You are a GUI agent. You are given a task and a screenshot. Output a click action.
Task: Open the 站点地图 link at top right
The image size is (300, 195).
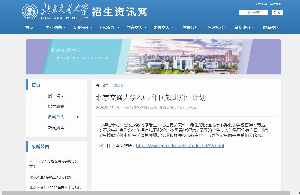pyautogui.click(x=276, y=4)
